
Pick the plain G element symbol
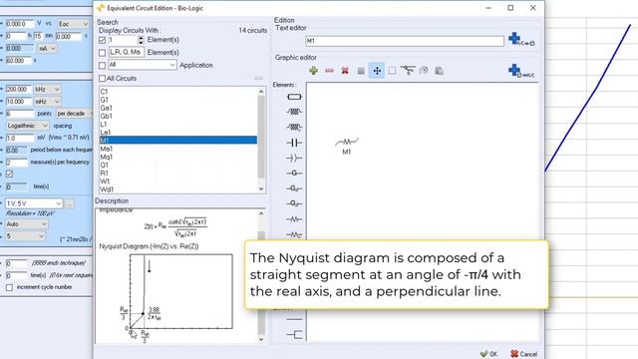(x=294, y=173)
